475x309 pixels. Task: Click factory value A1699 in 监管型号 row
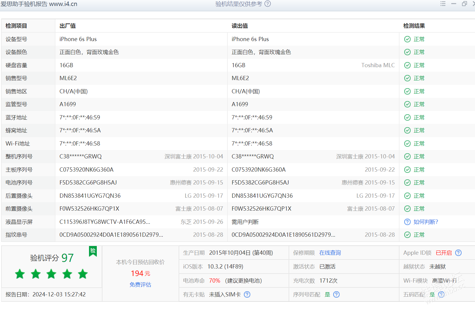pos(68,104)
